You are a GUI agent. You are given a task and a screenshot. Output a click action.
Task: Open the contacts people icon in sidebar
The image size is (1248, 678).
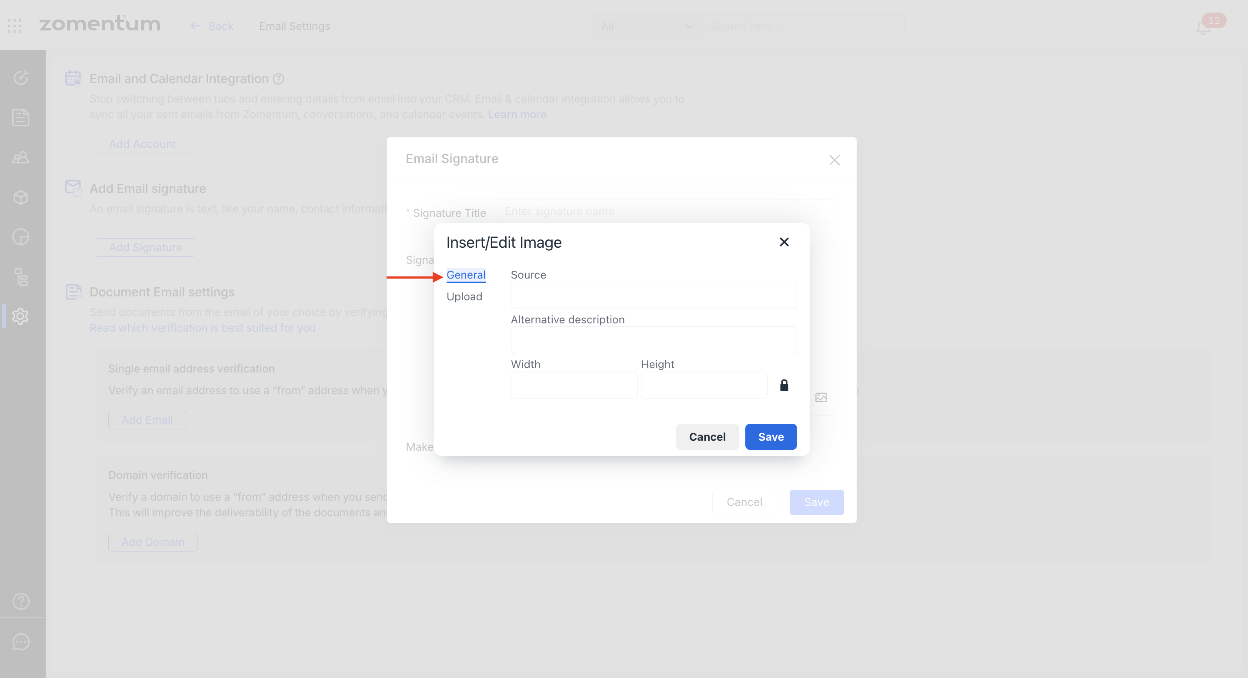point(21,157)
